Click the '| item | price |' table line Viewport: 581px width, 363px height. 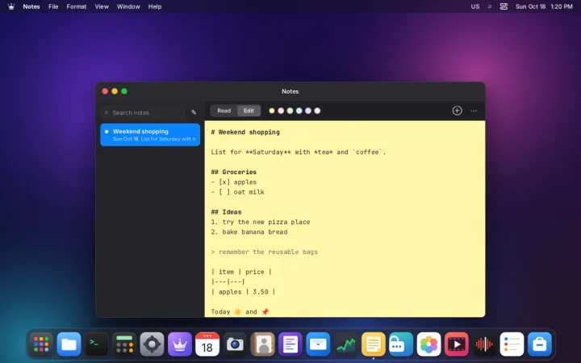point(241,272)
